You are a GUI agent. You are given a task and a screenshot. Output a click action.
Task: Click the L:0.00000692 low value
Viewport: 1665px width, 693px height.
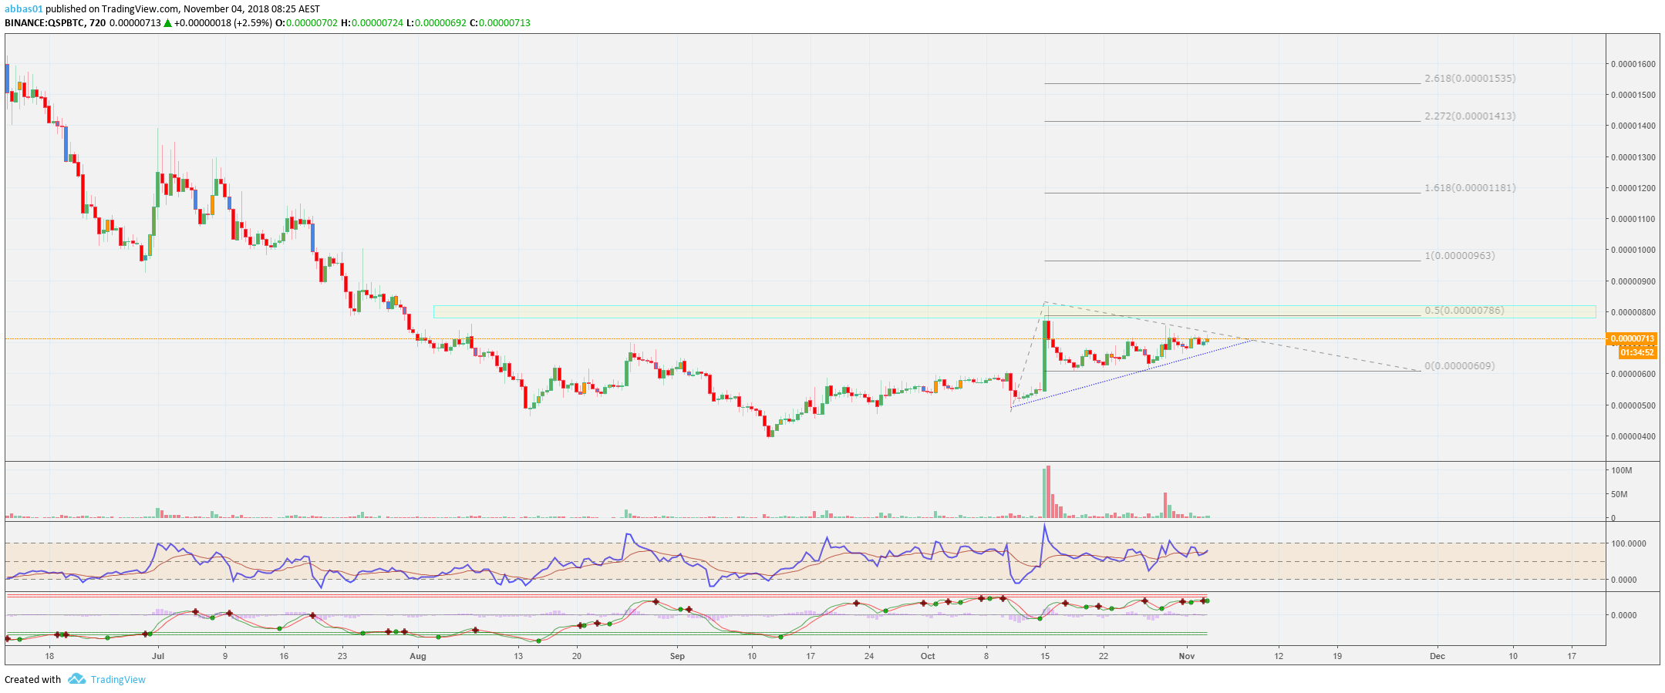click(436, 23)
